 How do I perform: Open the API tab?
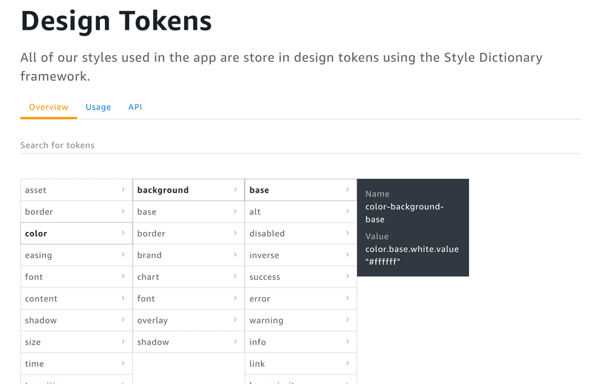(135, 107)
